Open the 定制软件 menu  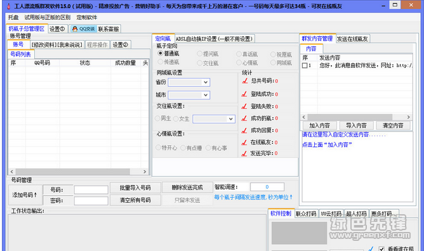click(x=87, y=17)
